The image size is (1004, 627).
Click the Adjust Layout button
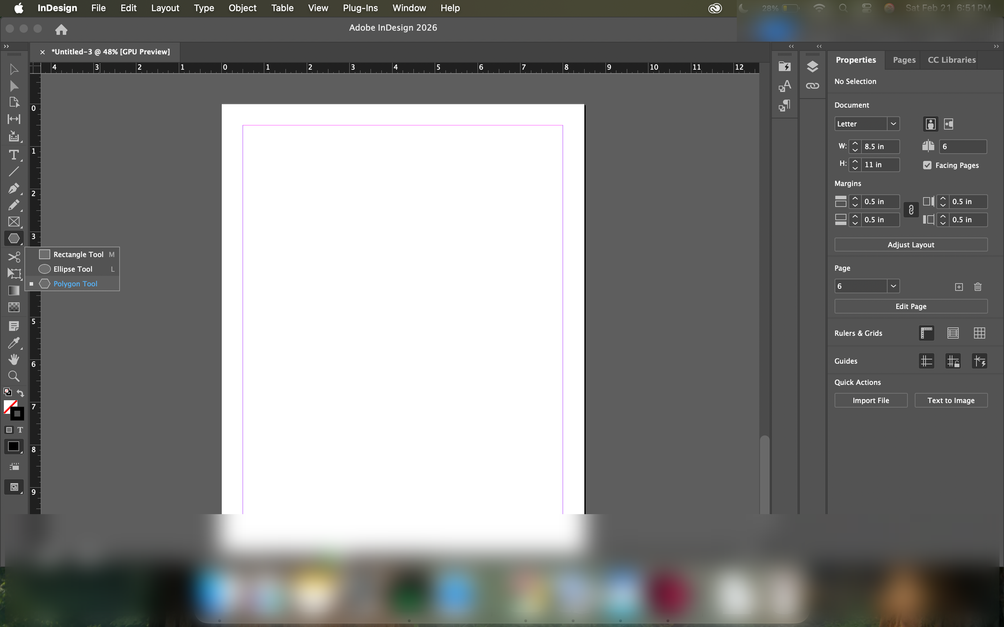point(911,245)
